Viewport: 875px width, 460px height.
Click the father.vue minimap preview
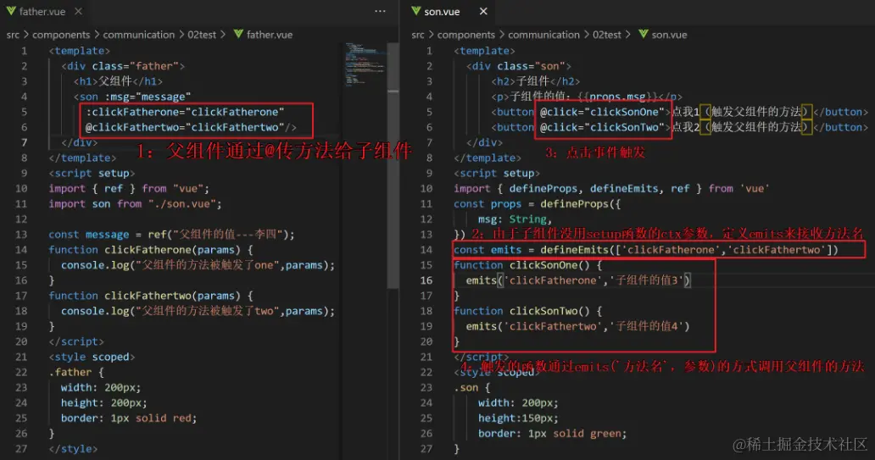(365, 63)
